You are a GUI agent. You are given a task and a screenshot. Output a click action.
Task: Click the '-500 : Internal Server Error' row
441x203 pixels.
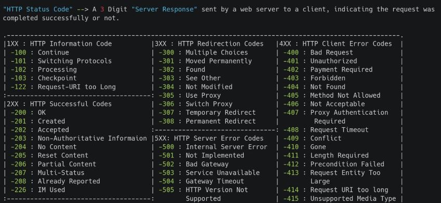pos(213,147)
